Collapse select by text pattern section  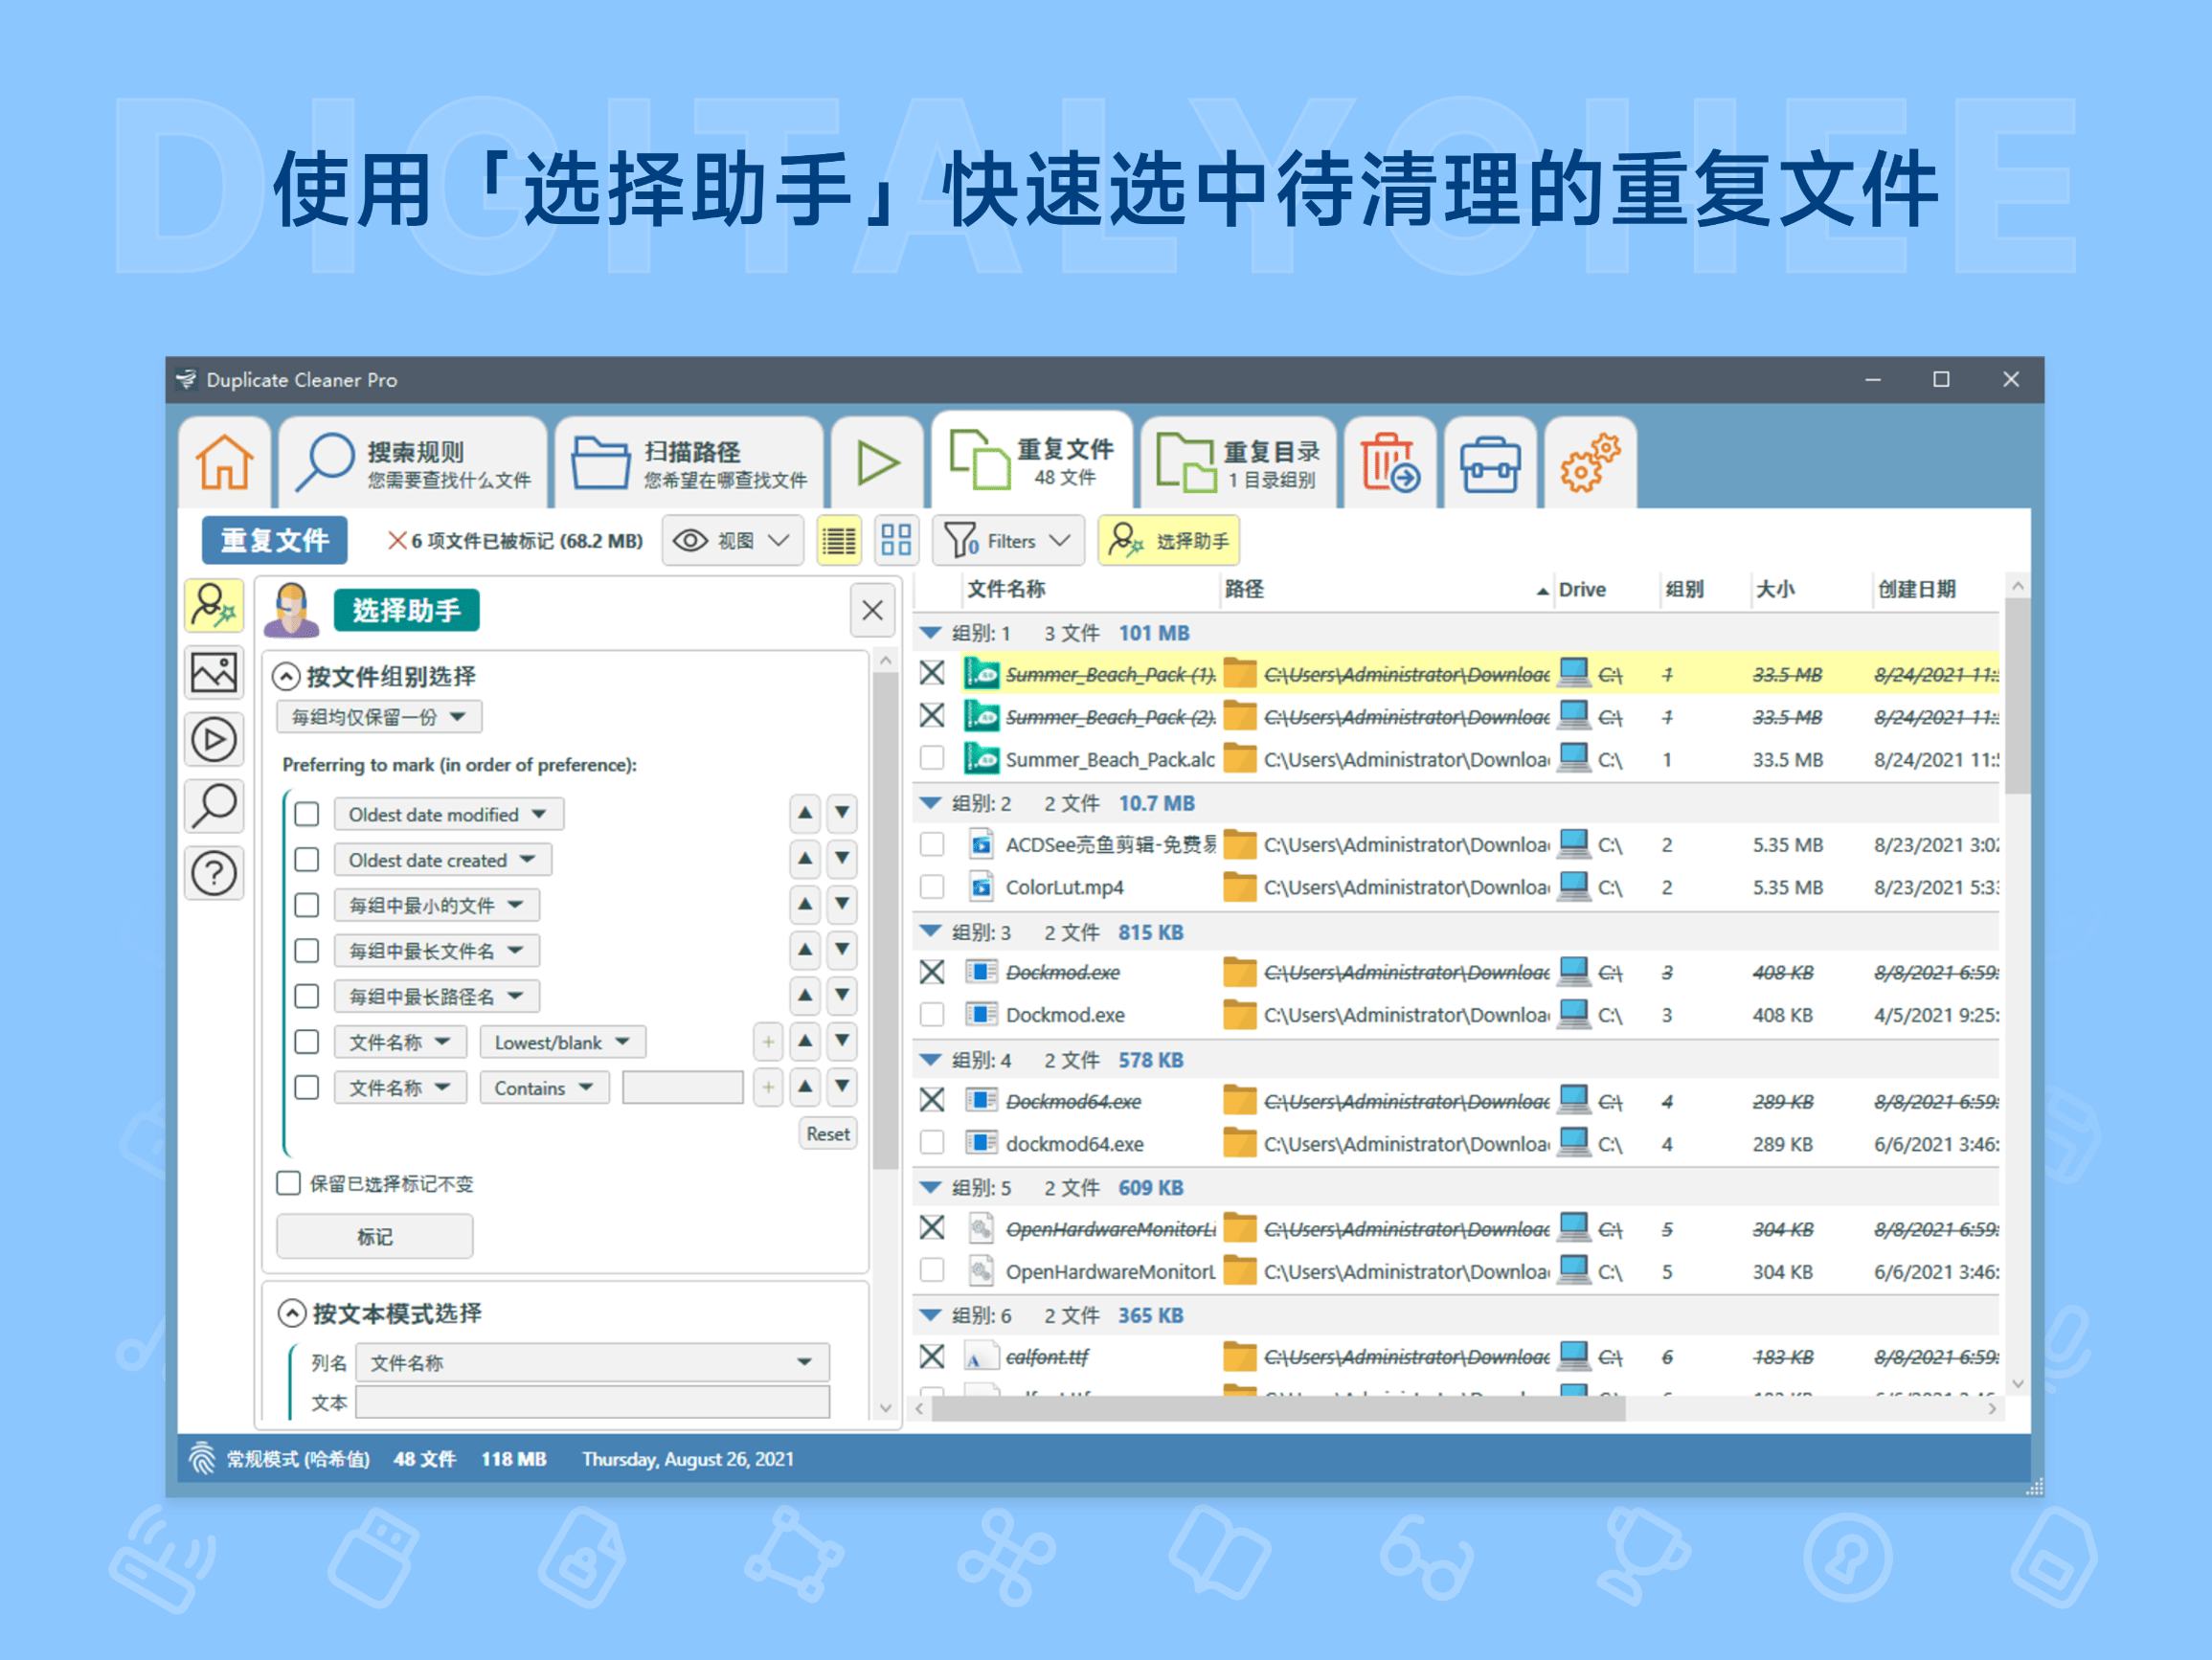pos(291,1313)
